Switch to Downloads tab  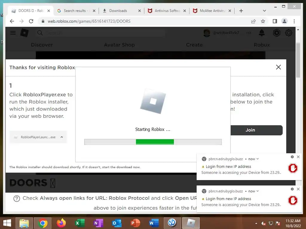(x=122, y=11)
